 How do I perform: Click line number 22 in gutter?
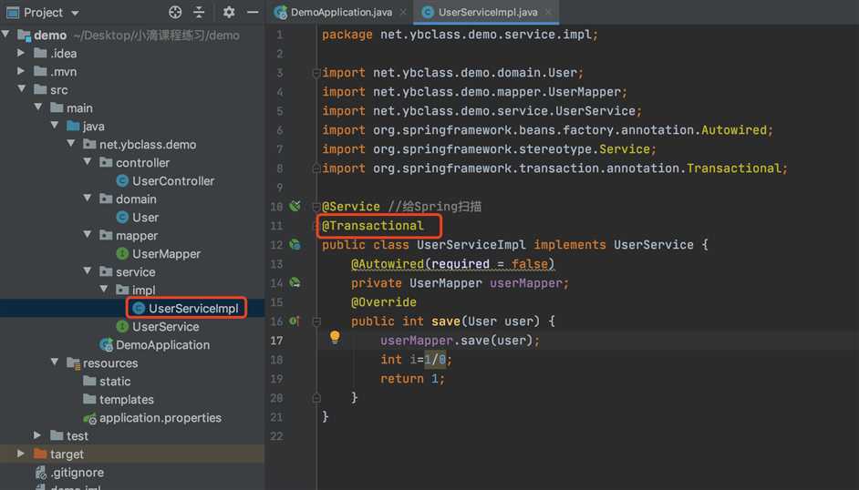tap(276, 436)
